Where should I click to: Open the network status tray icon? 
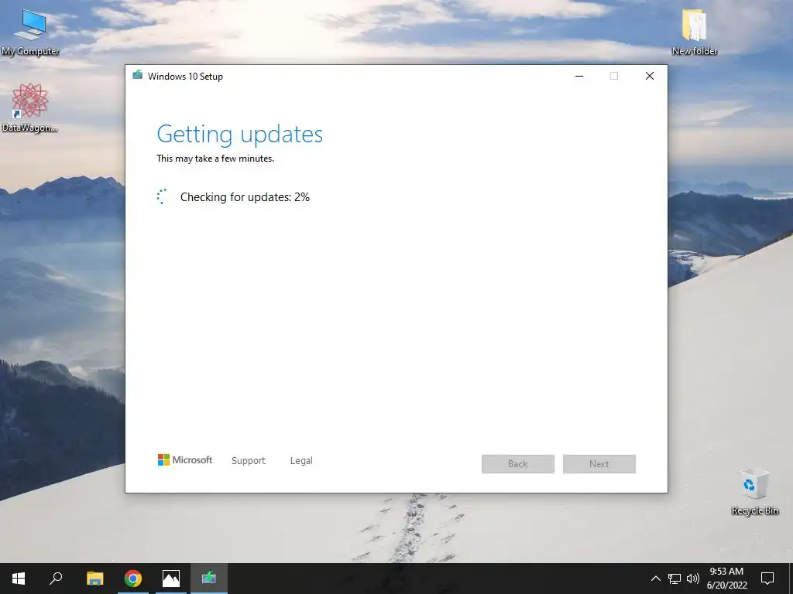coord(675,579)
